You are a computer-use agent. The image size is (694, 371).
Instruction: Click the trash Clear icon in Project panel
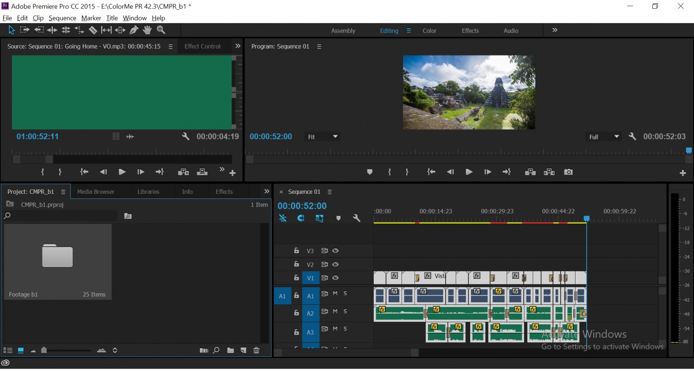click(256, 351)
